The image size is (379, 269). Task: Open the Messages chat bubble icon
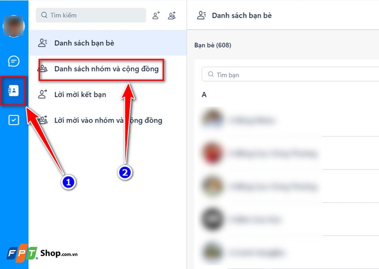click(x=14, y=61)
